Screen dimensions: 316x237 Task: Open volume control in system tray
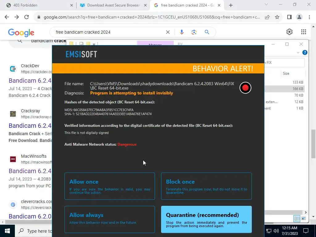tap(276, 231)
